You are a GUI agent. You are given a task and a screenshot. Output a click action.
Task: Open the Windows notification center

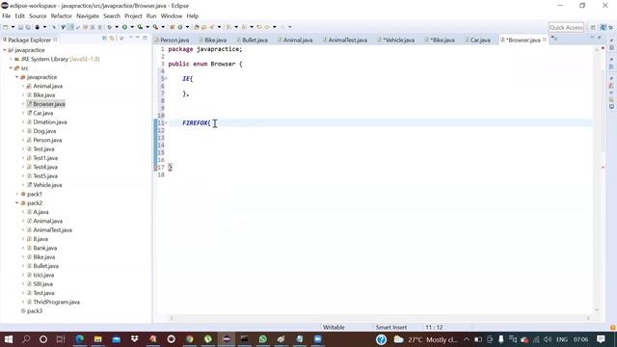(x=601, y=339)
